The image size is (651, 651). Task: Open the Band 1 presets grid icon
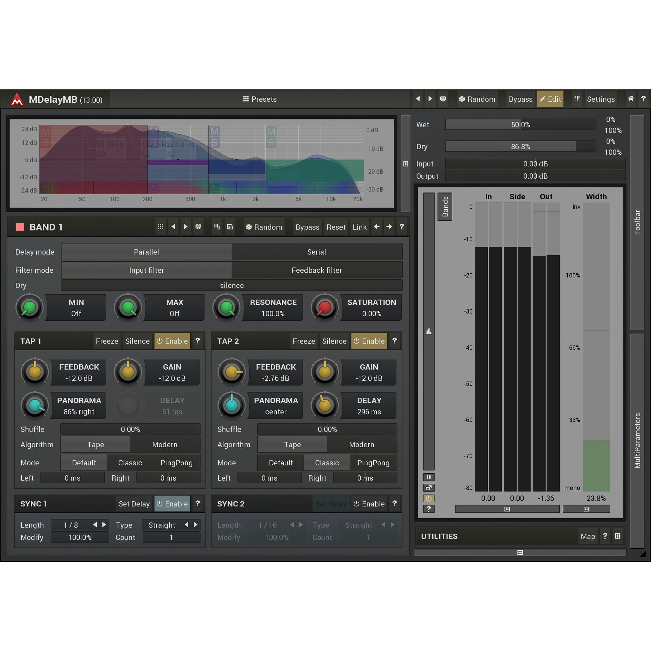[x=160, y=227]
